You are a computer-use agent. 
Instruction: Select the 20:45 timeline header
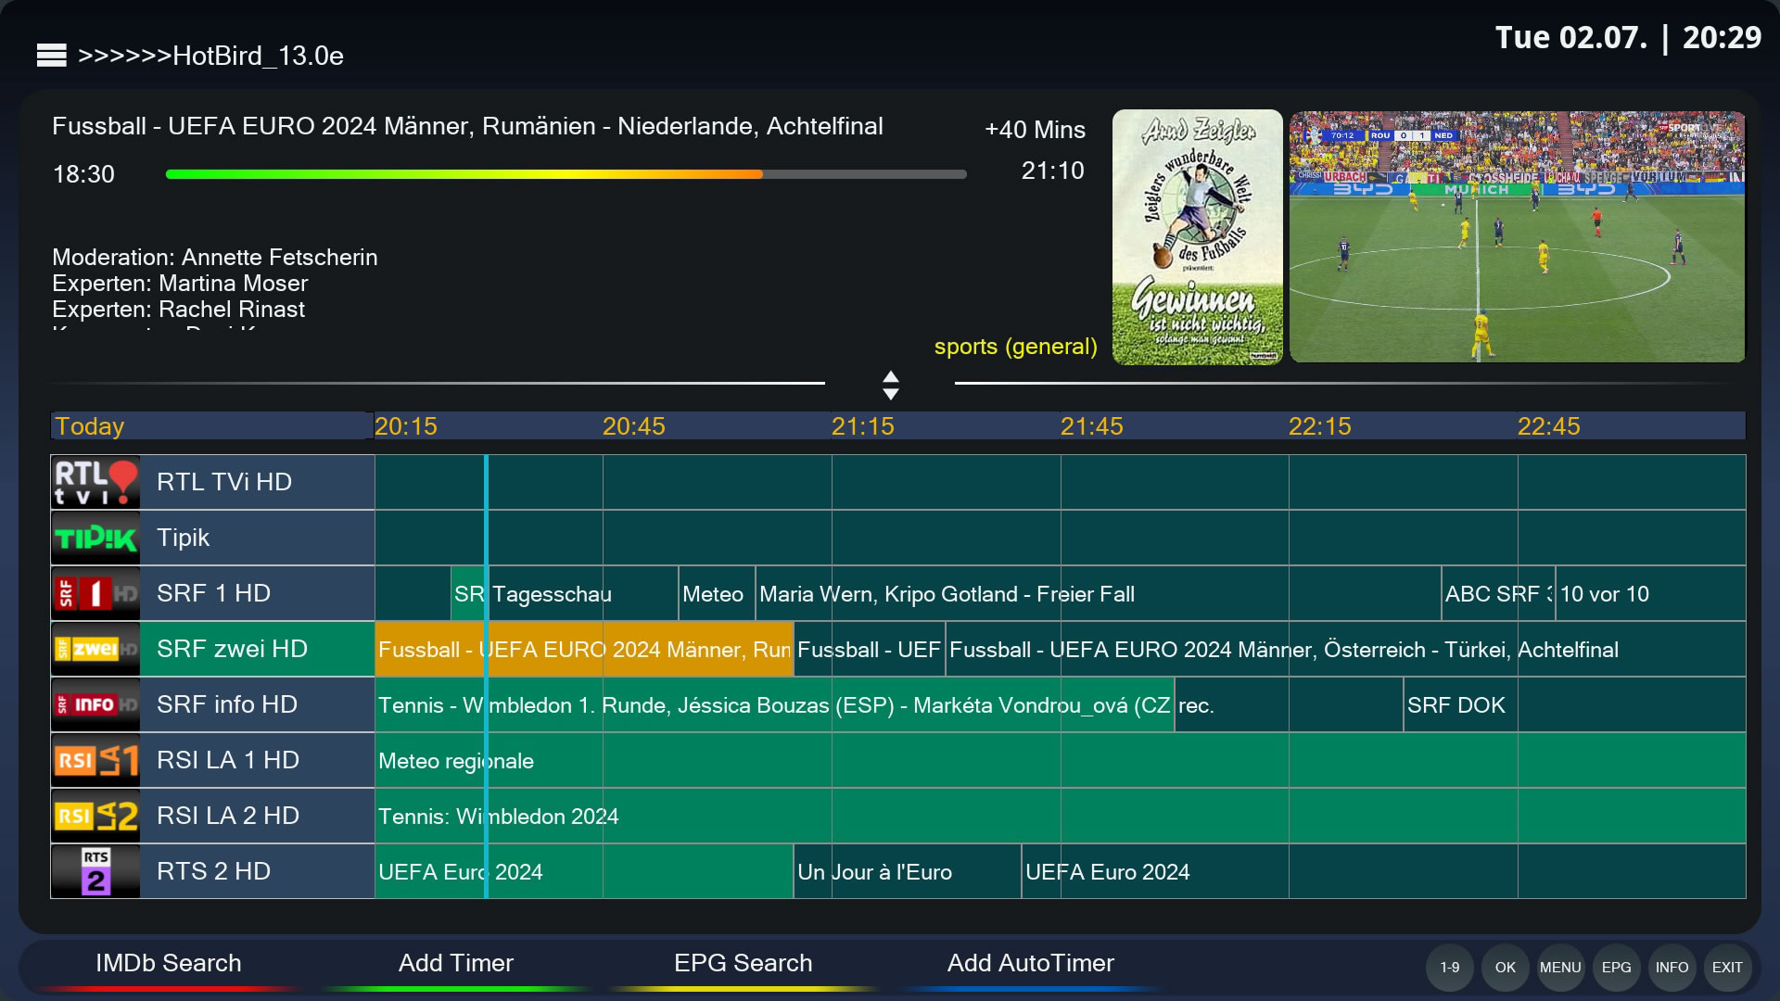[x=634, y=426]
